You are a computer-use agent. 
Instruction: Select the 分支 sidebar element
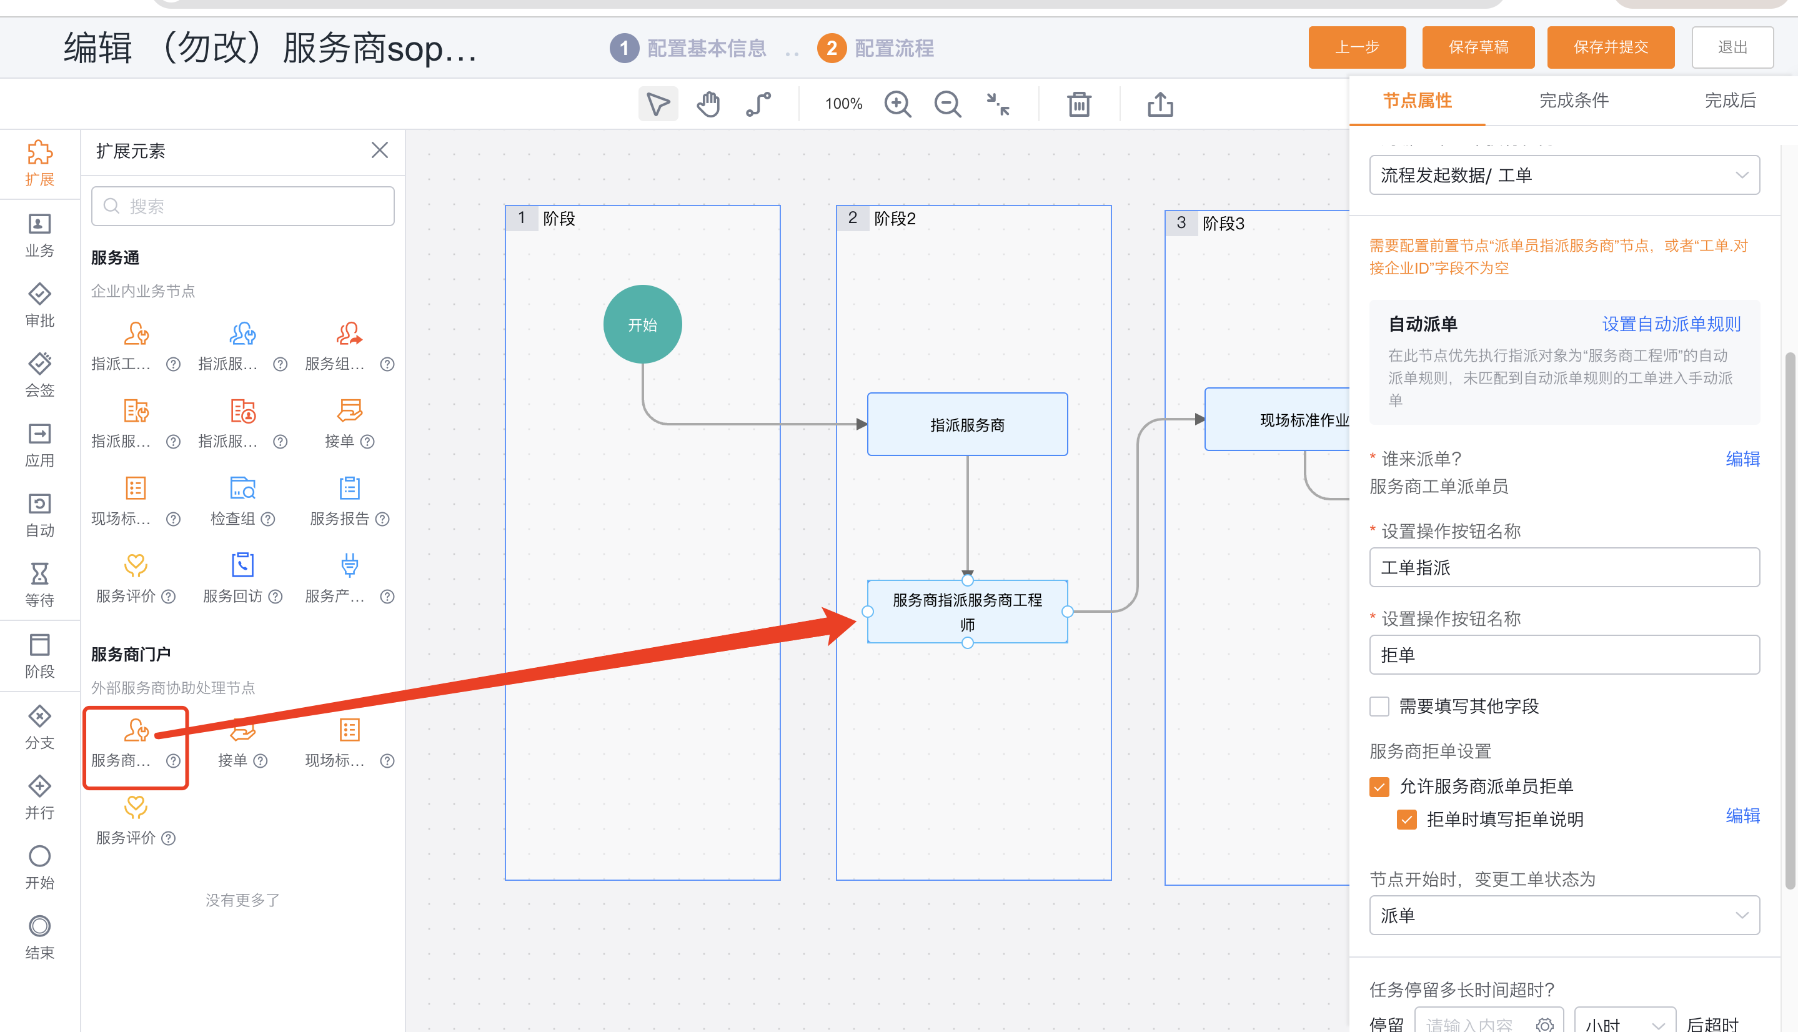coord(40,728)
